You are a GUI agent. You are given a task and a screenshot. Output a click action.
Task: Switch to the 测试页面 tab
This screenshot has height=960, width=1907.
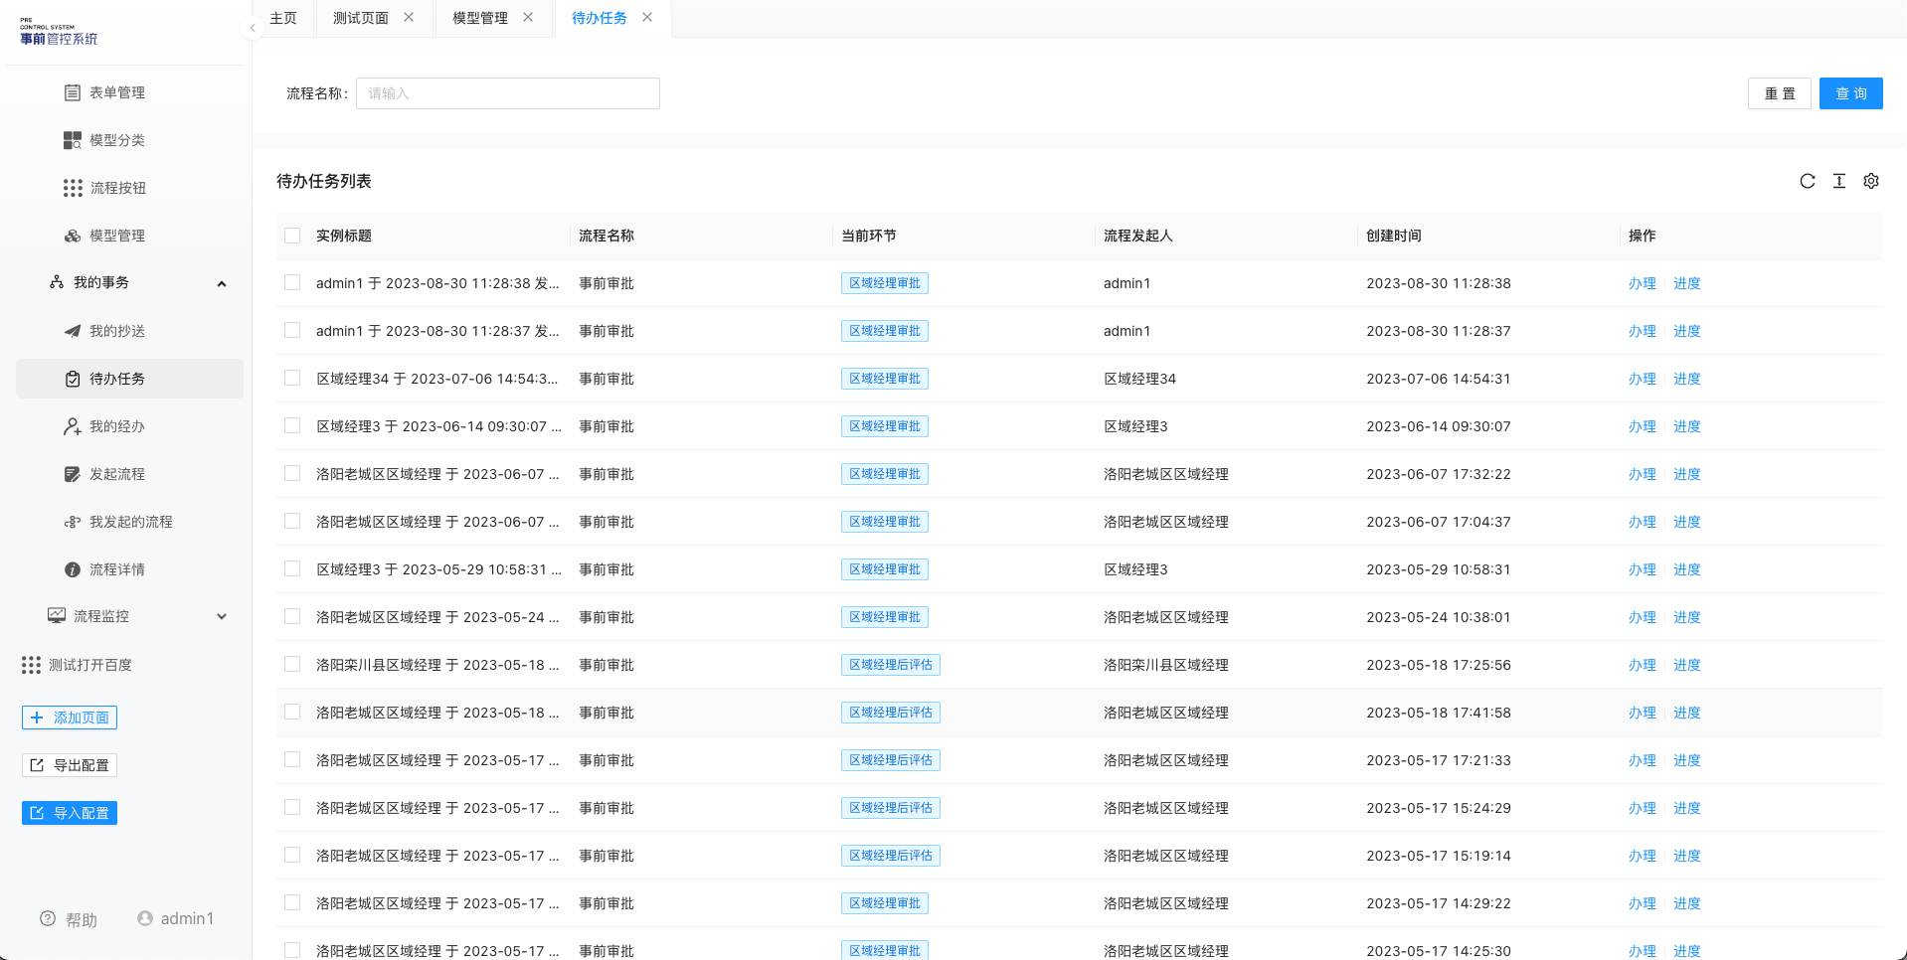coord(361,18)
